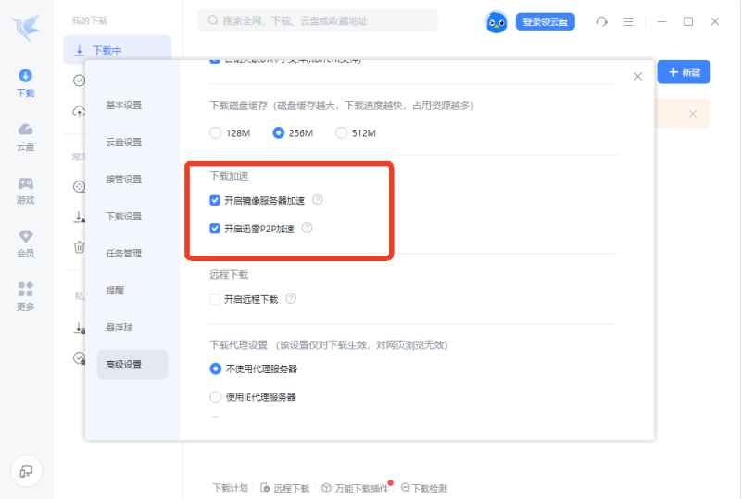This screenshot has width=741, height=499.
Task: Open the 会员 membership section
Action: tap(26, 243)
